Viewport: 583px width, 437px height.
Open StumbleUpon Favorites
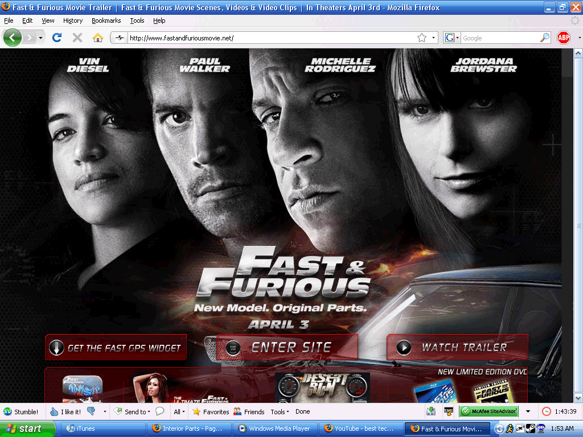(211, 411)
